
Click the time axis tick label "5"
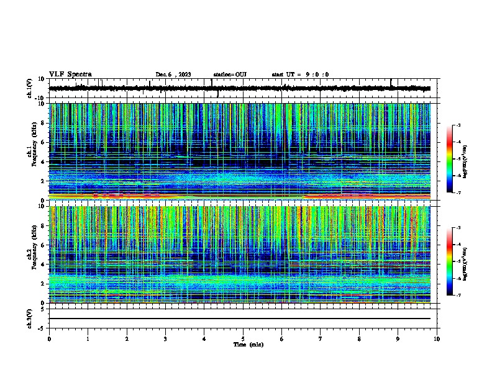[x=243, y=339]
